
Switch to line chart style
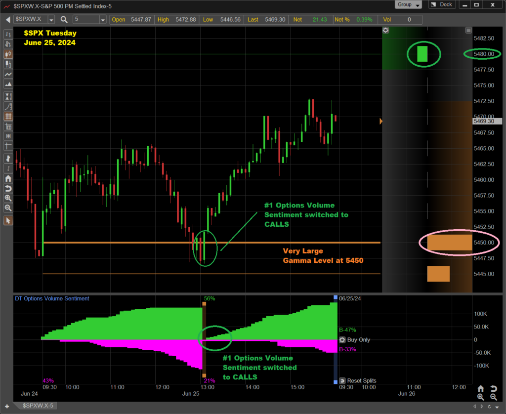tap(8, 74)
